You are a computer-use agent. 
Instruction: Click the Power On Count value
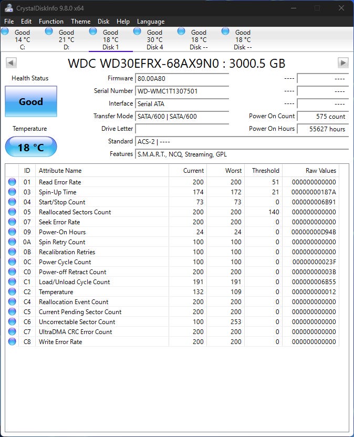click(323, 116)
